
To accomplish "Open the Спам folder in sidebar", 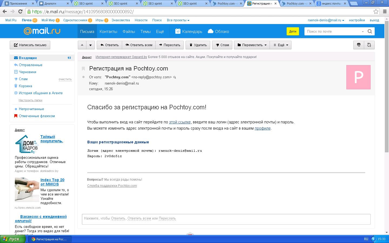I will [x=23, y=79].
